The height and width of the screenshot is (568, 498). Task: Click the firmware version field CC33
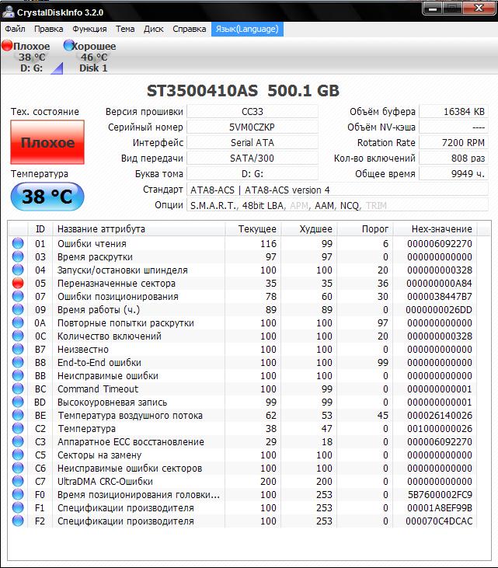[x=252, y=112]
